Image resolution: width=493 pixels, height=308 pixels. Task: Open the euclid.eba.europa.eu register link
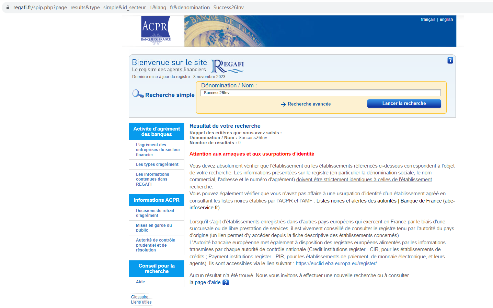(336, 263)
